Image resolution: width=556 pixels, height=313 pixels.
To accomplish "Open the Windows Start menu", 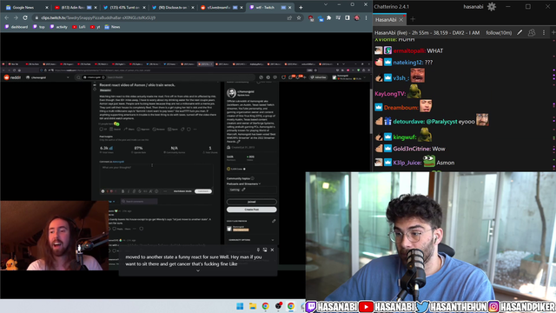I will tap(240, 306).
